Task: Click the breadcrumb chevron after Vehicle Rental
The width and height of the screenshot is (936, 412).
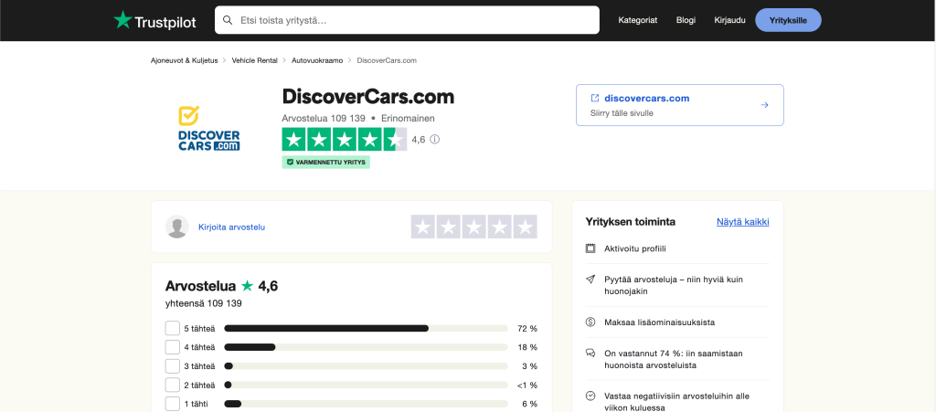Action: click(x=285, y=60)
